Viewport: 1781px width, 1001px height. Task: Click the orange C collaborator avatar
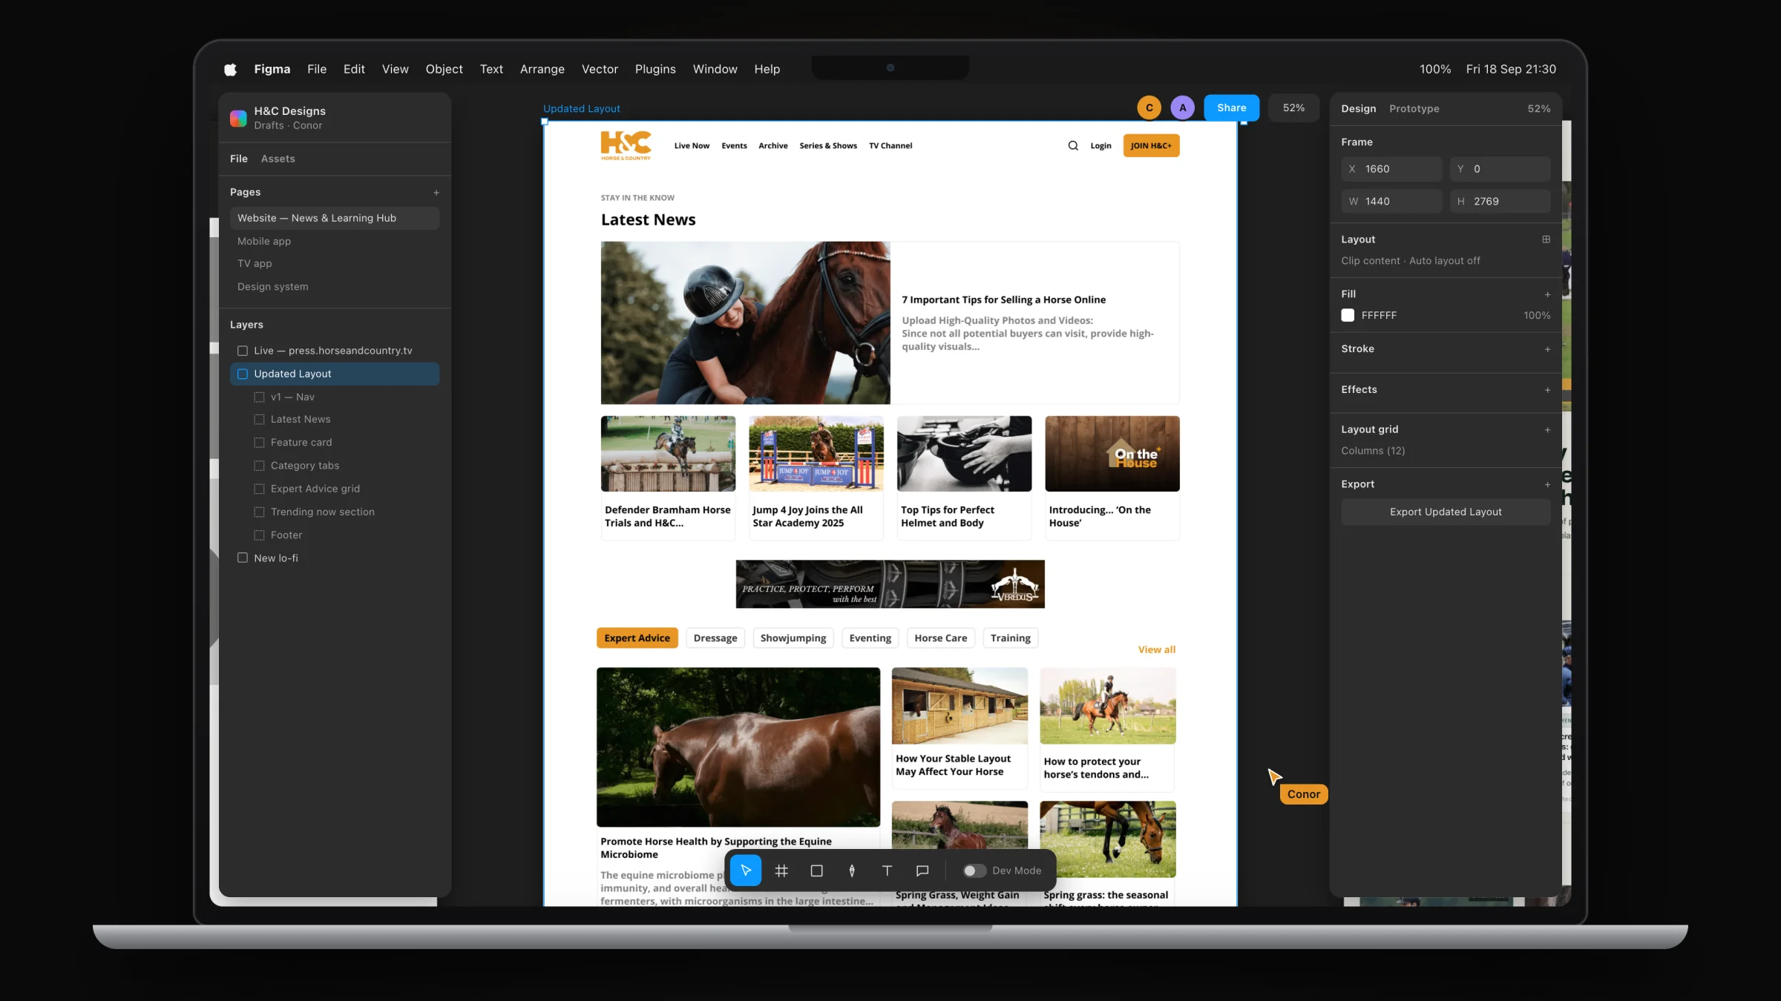(x=1149, y=108)
